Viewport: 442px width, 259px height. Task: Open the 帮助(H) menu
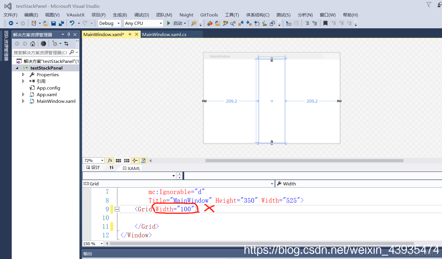point(350,15)
